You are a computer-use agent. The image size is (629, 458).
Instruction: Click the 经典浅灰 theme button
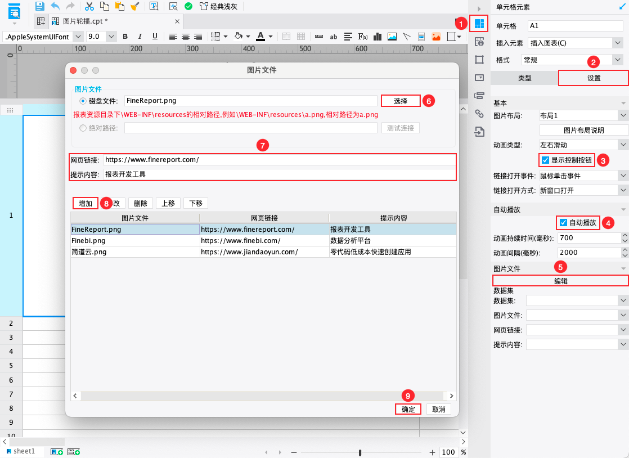pyautogui.click(x=219, y=6)
